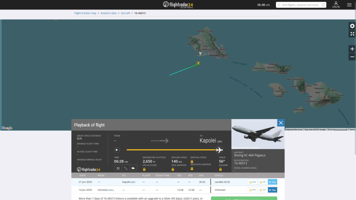The height and width of the screenshot is (200, 356).
Task: Open Aircraft breadcrumb link
Action: [125, 13]
